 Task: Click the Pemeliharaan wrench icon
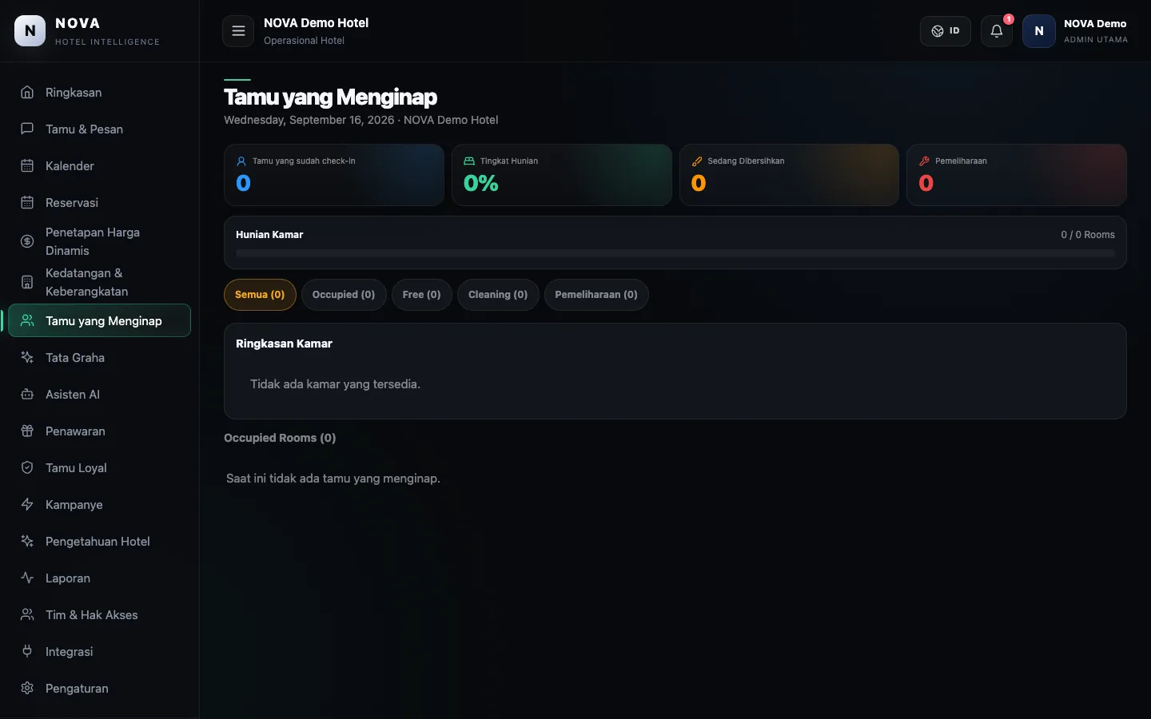click(924, 161)
